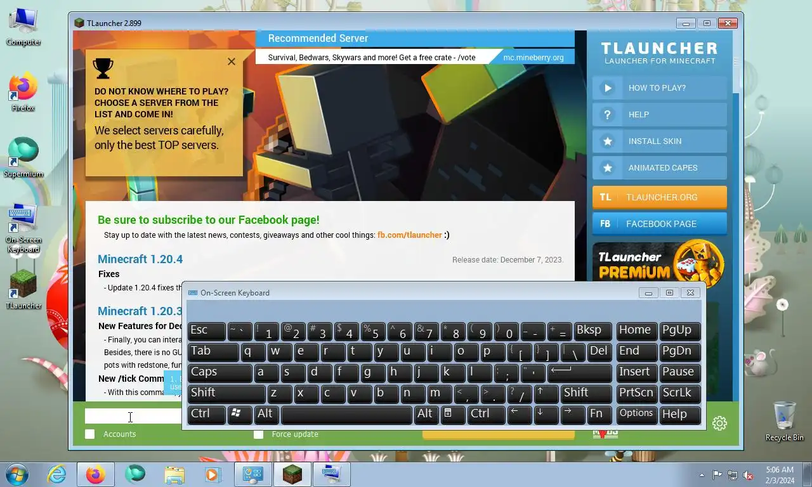812x487 pixels.
Task: Click the Install Skin star icon
Action: coord(608,141)
